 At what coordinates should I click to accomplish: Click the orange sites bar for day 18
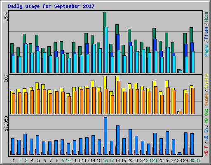pyautogui.click(x=119, y=97)
